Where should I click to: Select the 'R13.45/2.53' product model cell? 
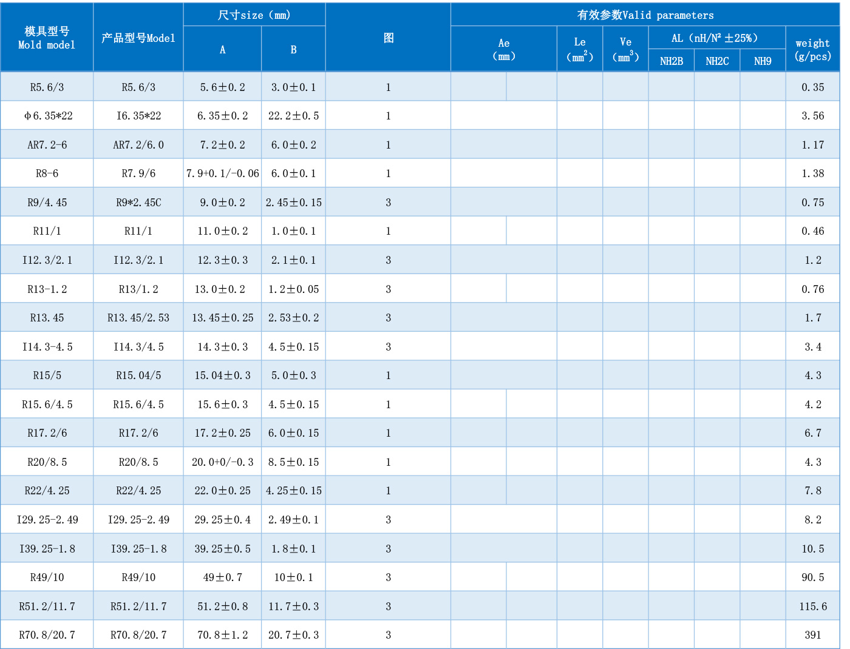(x=138, y=318)
